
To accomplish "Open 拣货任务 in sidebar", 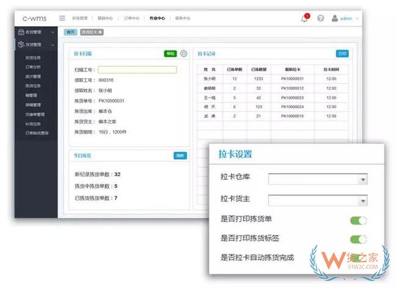I will (x=33, y=86).
